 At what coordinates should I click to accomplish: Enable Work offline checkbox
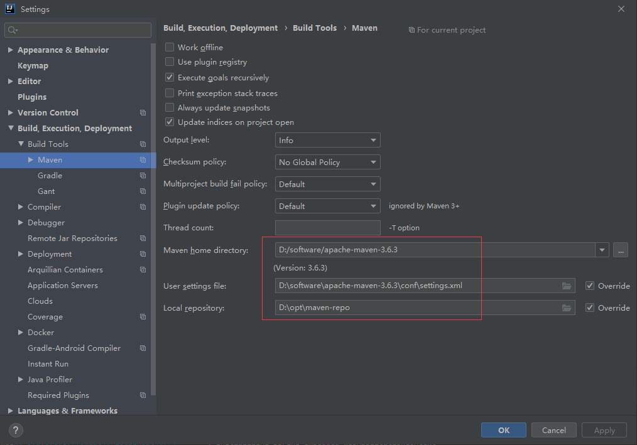170,47
